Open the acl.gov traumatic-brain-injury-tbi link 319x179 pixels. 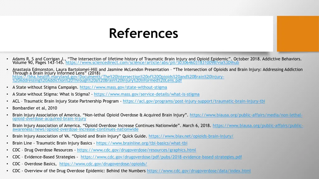(194, 101)
